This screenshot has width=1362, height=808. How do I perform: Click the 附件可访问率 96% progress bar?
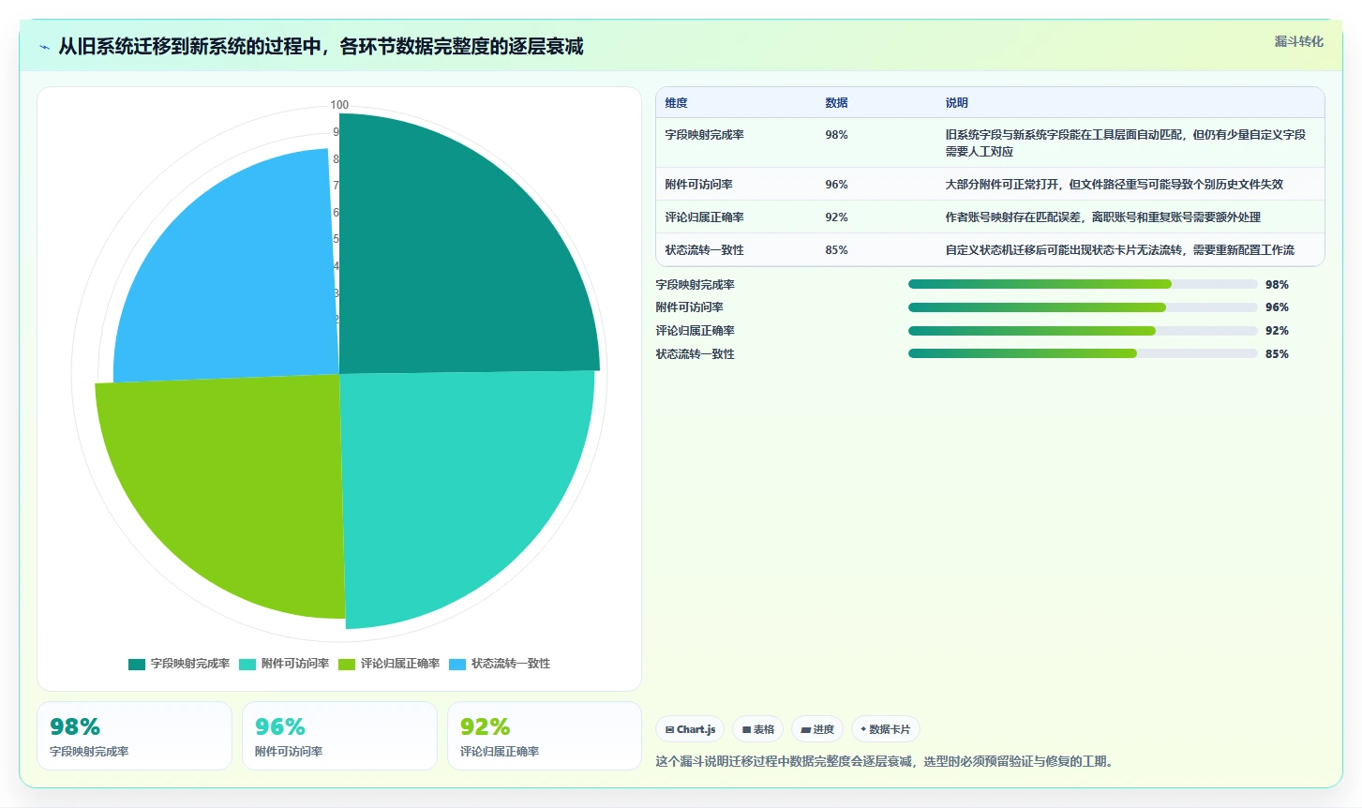pos(1083,307)
